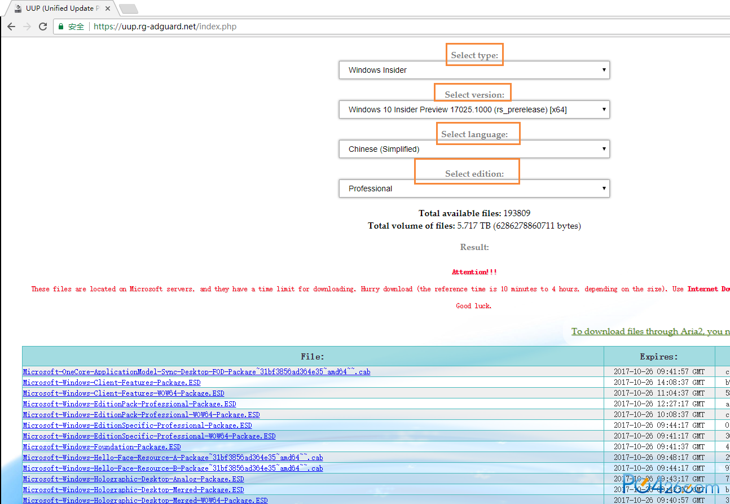Click expiry time 2017-10-26 14:08:37 GMT
Screen dimensions: 730x504
point(659,383)
